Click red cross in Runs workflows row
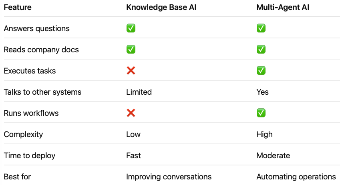Viewport: 340px width, 185px height. pos(131,113)
